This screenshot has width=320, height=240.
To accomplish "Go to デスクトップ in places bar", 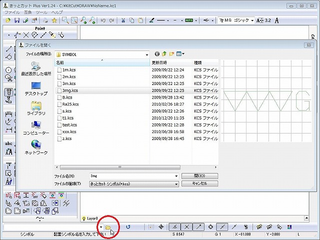I will coord(36,88).
